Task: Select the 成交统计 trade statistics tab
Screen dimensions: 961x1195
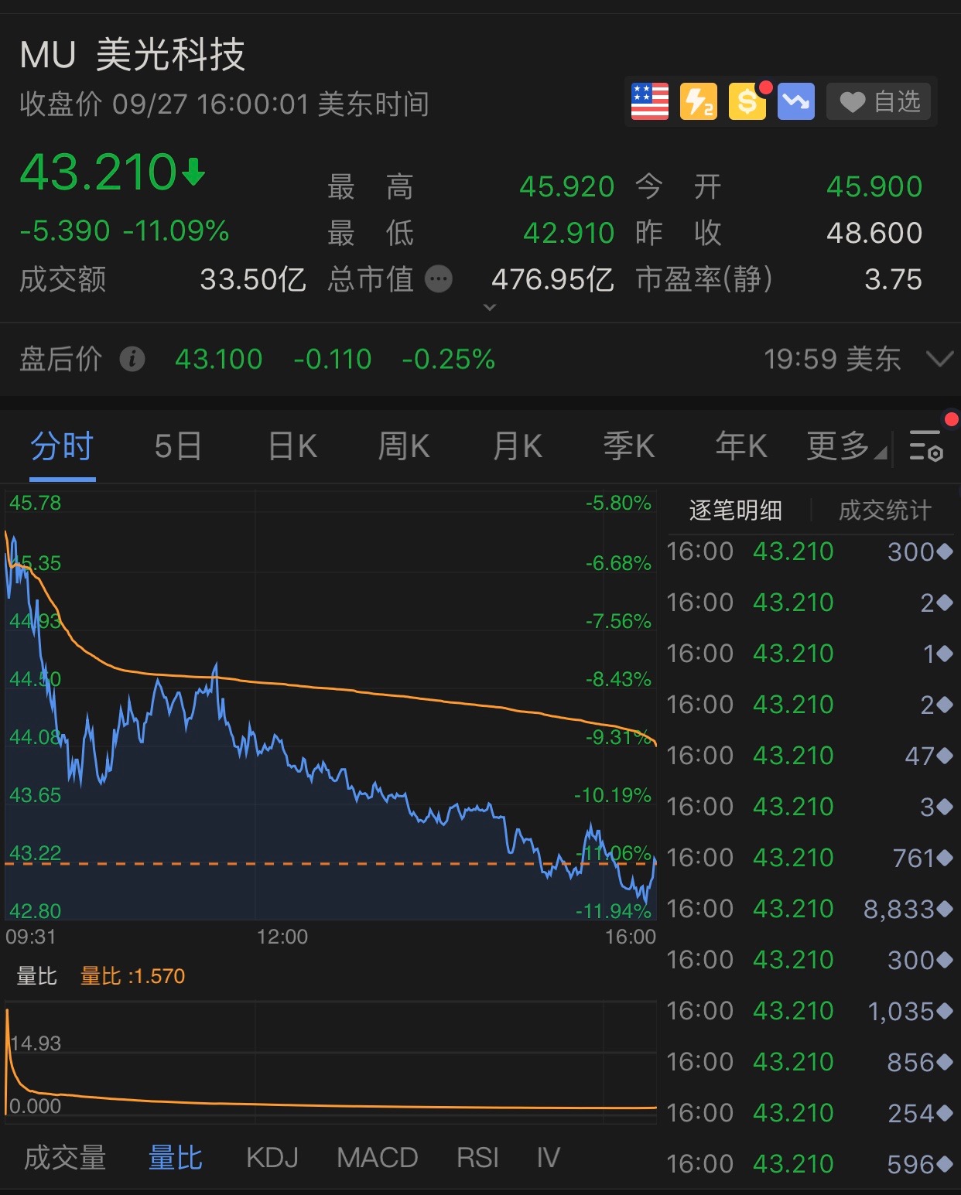Action: pos(884,510)
